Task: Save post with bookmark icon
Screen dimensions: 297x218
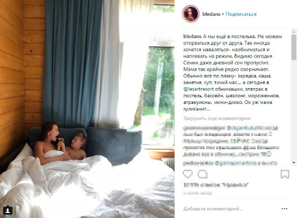Action: 285,174
